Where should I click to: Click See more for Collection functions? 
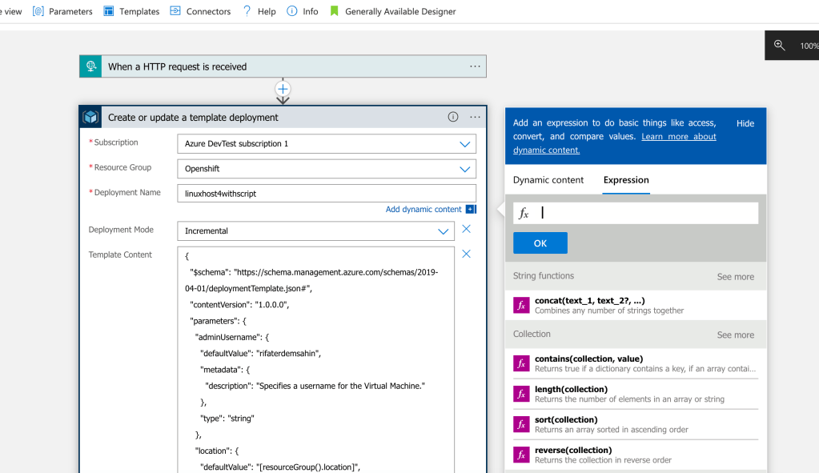pos(735,335)
